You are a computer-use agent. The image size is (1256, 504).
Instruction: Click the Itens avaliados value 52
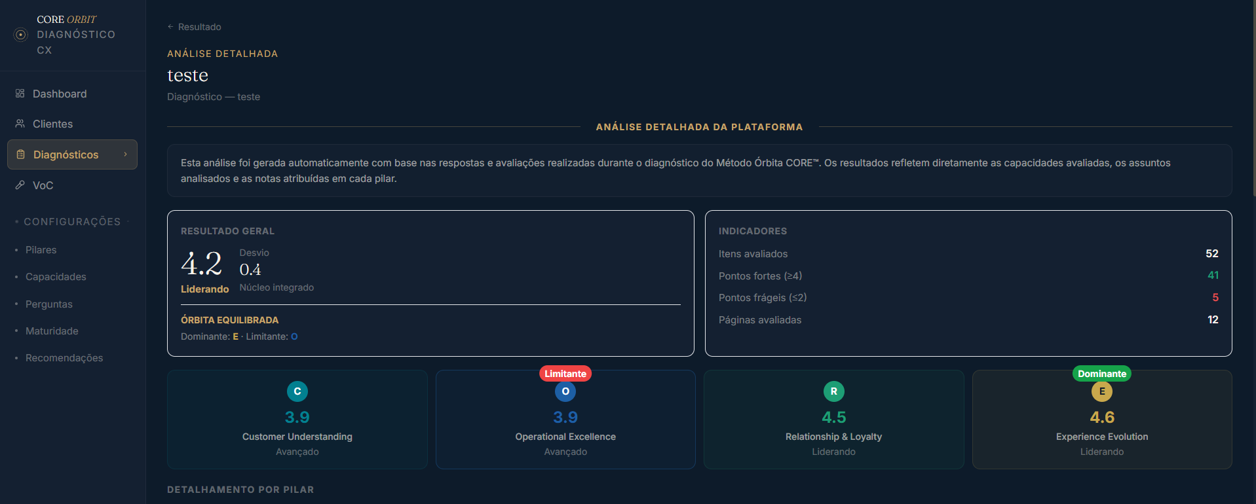1212,253
